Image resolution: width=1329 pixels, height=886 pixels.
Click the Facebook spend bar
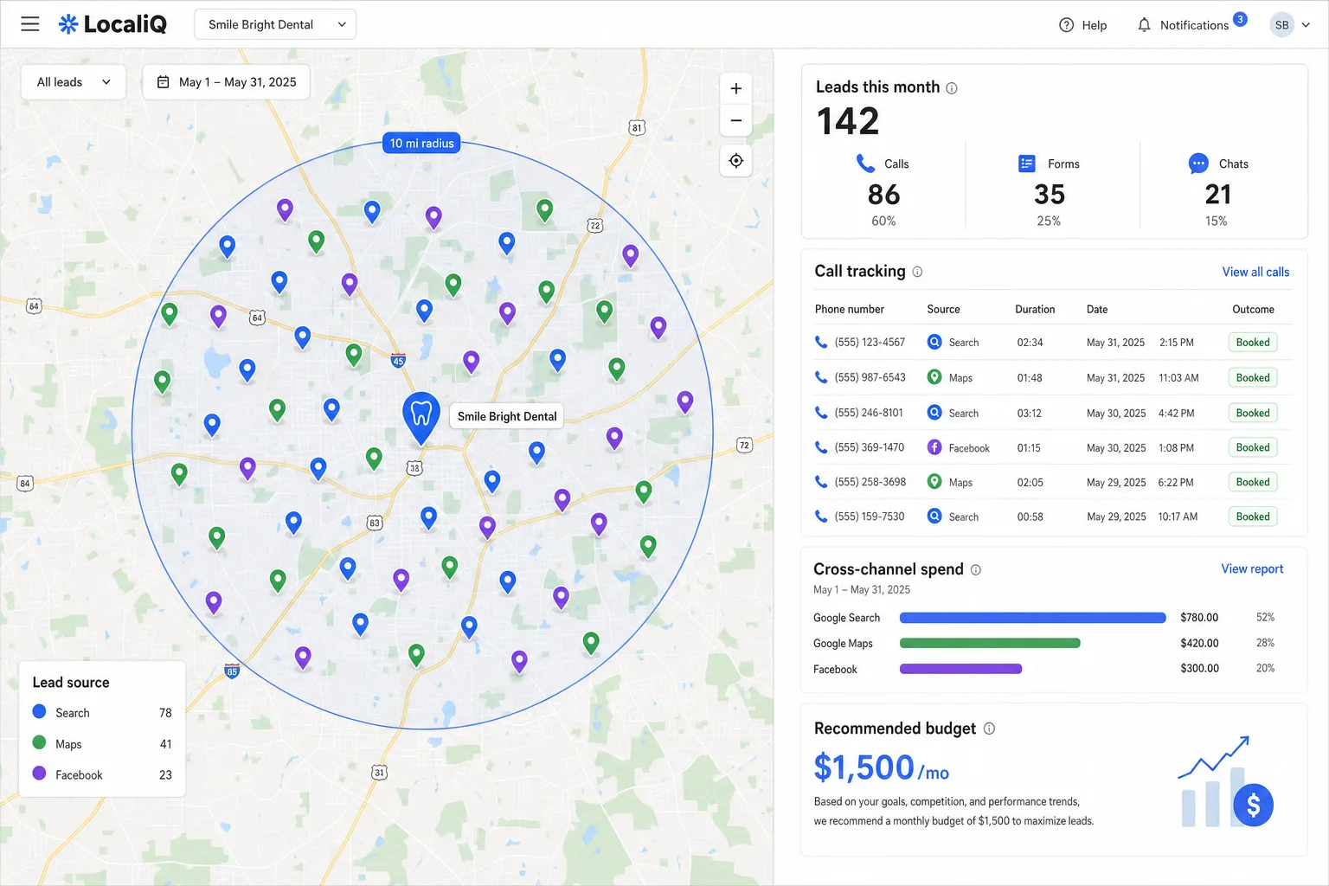click(x=960, y=669)
